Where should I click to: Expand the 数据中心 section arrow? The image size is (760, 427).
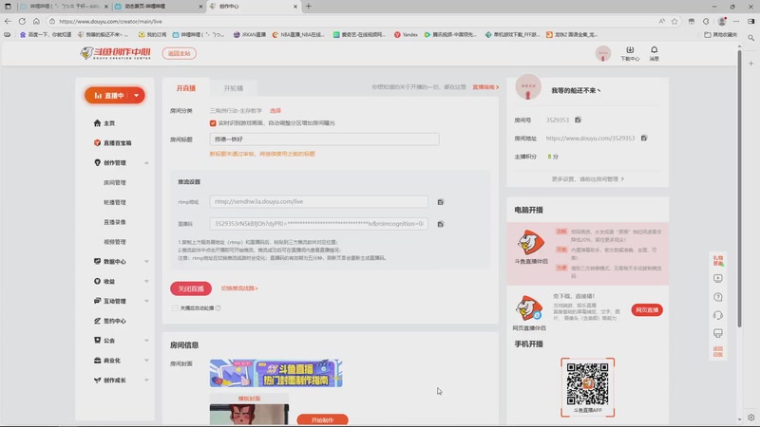pos(146,262)
